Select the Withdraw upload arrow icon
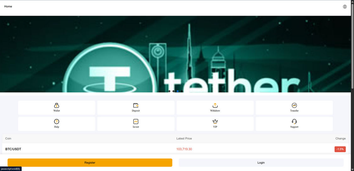354x171 pixels. pos(215,105)
